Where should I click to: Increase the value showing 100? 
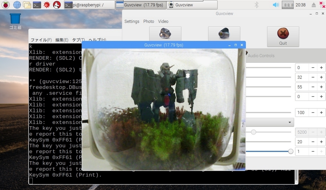(x=321, y=113)
